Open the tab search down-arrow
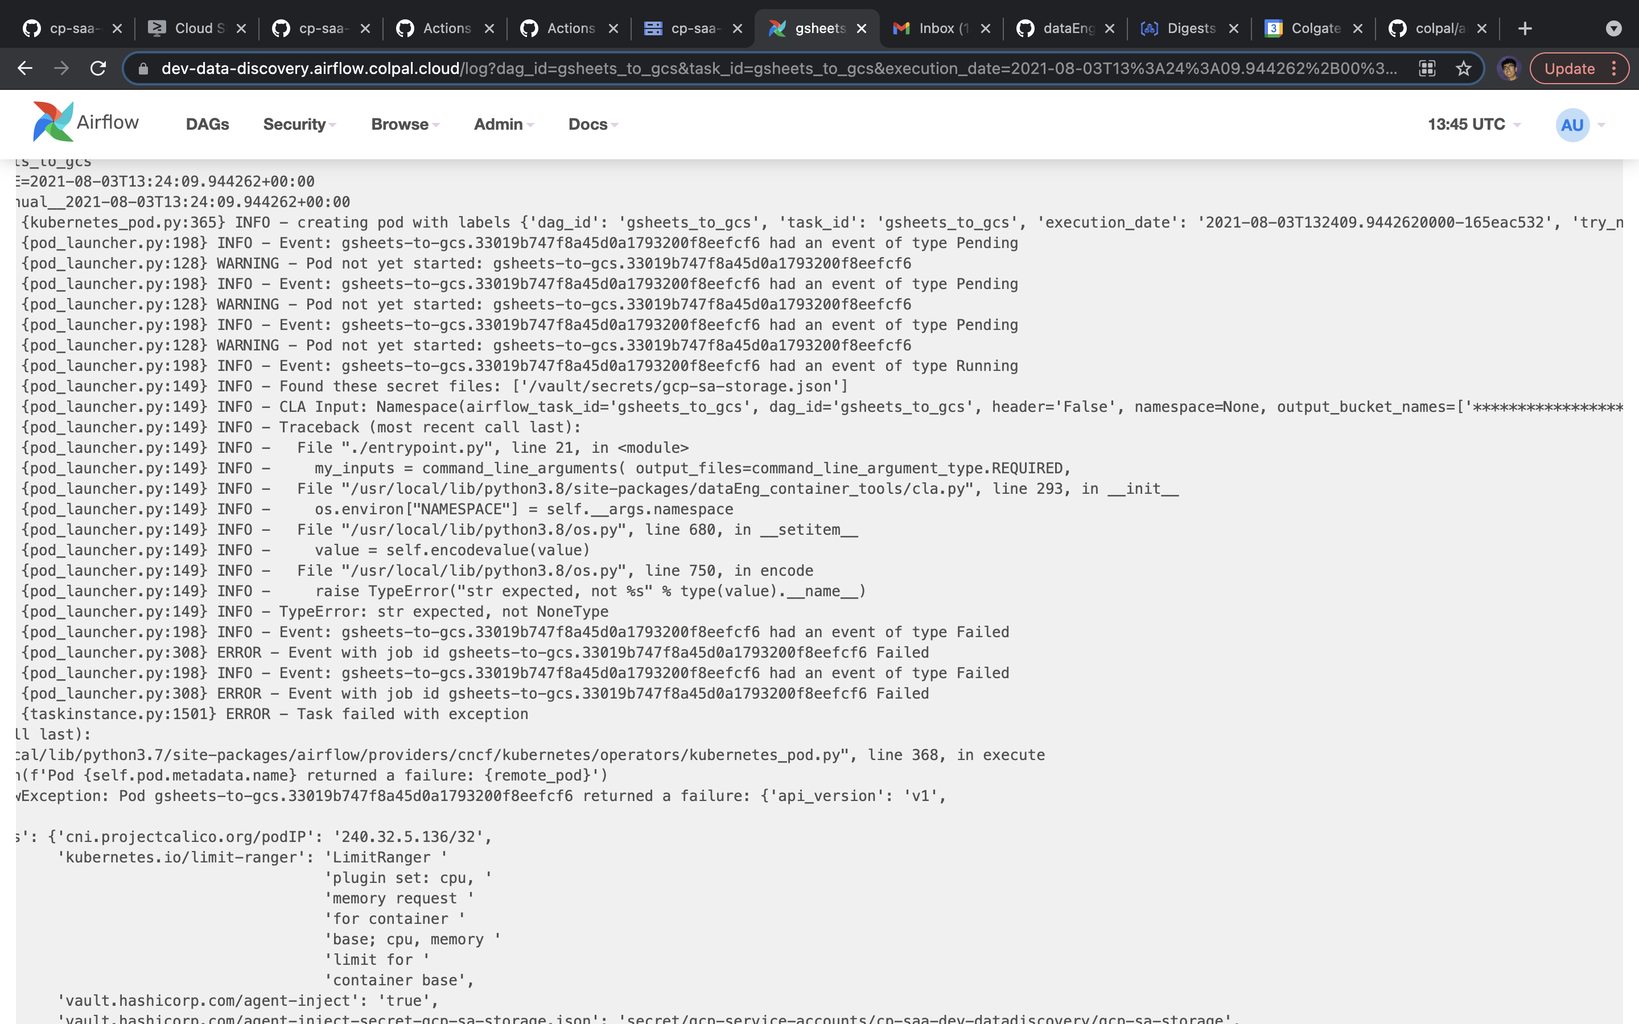 [1613, 28]
